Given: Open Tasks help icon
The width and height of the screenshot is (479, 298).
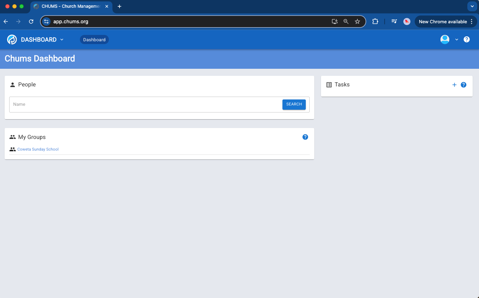Looking at the screenshot, I should (463, 85).
